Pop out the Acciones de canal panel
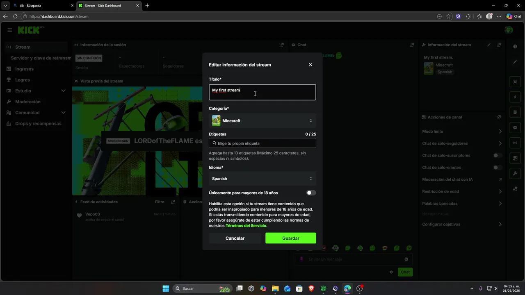The image size is (525, 295). (x=499, y=117)
